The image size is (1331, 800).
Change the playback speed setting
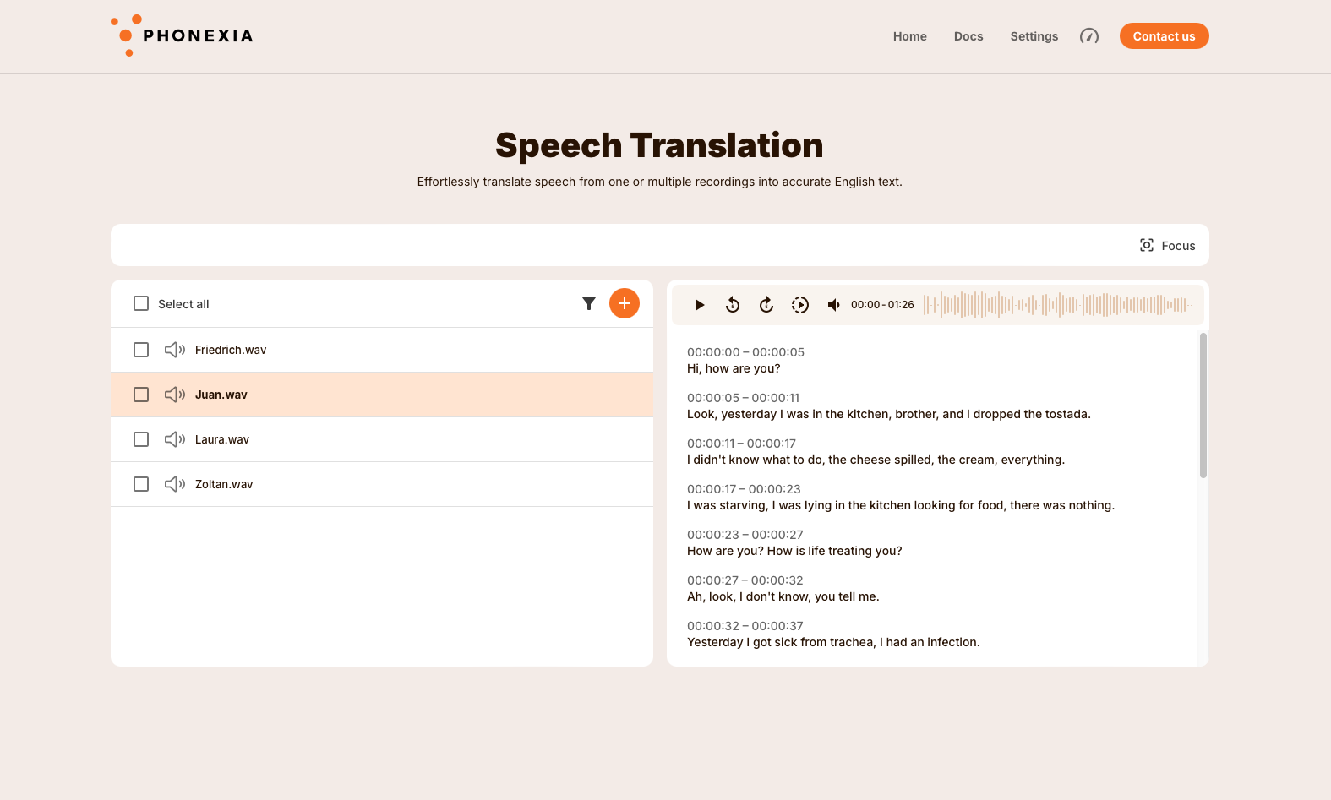click(800, 305)
